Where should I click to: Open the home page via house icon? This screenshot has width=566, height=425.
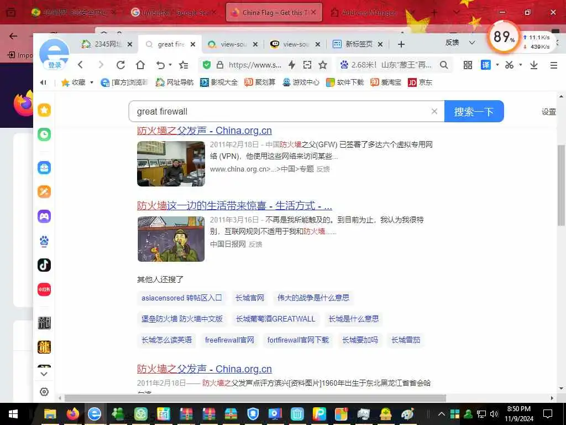coord(140,65)
